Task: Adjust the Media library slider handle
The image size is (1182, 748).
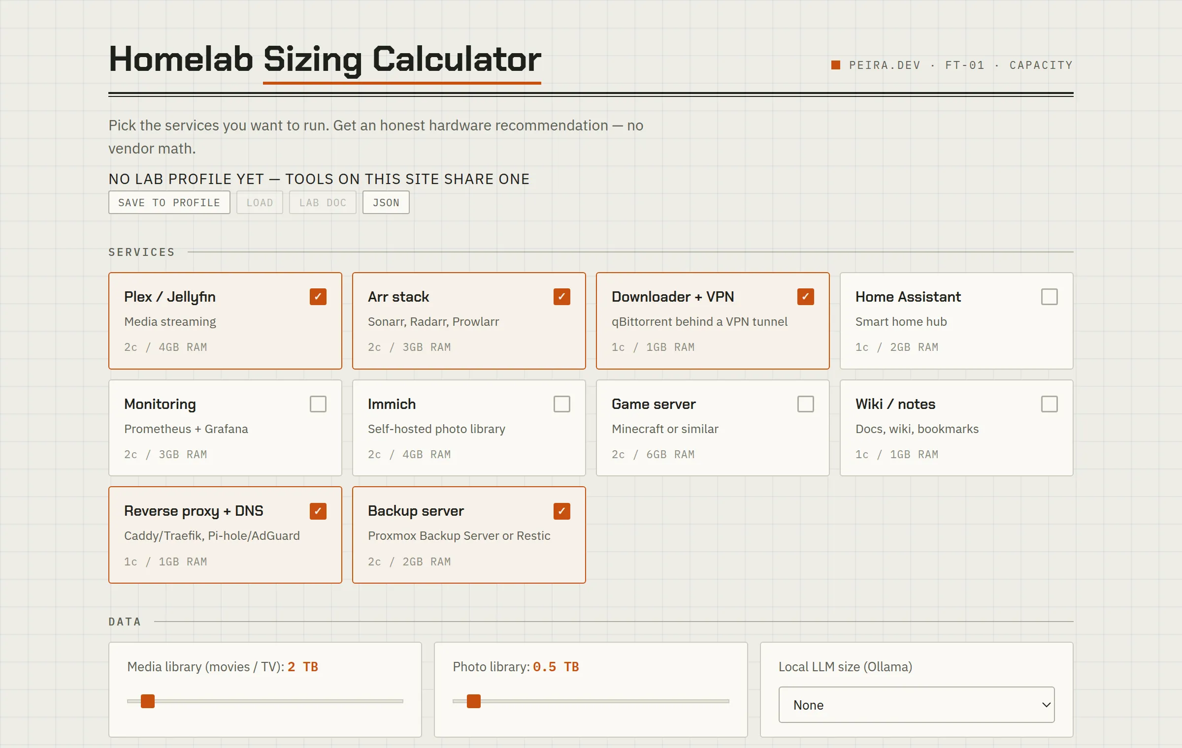Action: [148, 701]
